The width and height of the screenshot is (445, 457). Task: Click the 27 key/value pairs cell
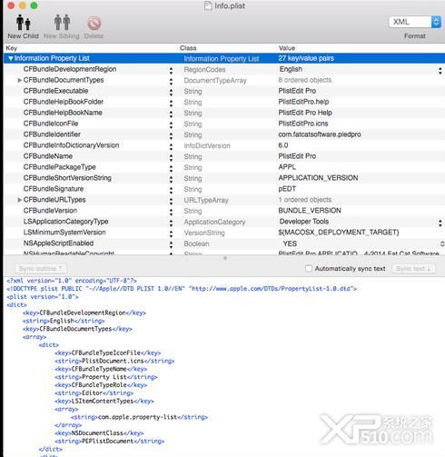pos(306,58)
